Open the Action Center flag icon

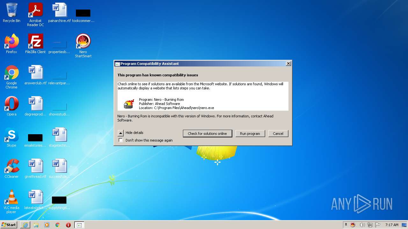pyautogui.click(x=378, y=225)
